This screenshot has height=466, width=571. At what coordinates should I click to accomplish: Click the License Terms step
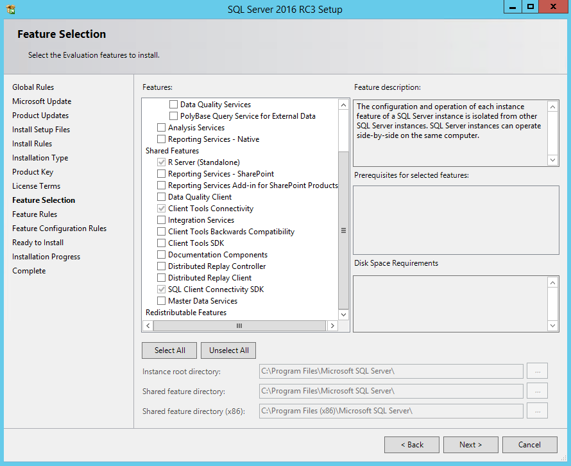[x=36, y=186]
